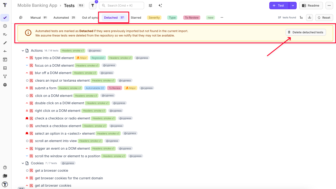Open the AI sparkles assistant icon
The height and width of the screenshot is (189, 336).
tap(160, 6)
